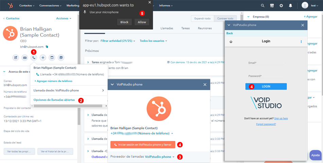Open the Contactos menu

coord(27,5)
